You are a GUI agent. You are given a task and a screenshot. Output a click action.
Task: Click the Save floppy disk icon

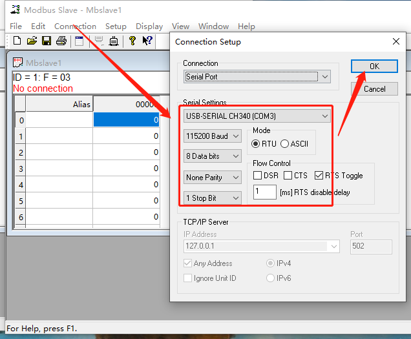pos(47,41)
